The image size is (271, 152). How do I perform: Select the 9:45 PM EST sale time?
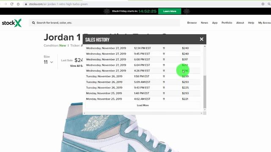point(142,54)
